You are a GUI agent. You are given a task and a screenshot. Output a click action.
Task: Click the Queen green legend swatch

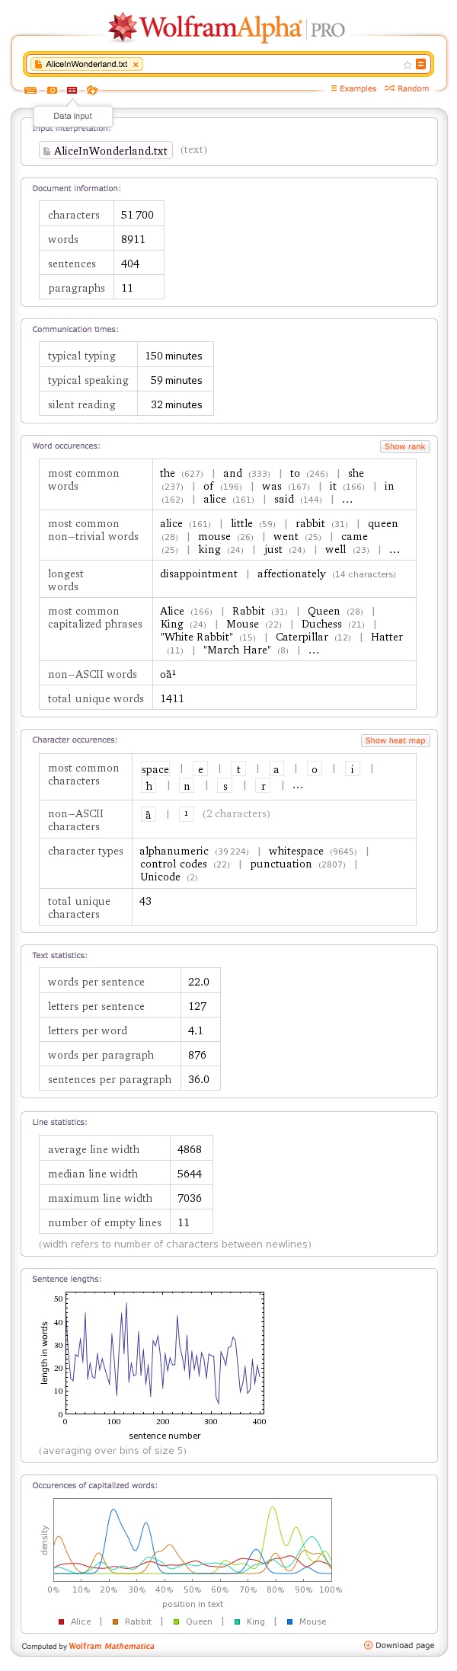pyautogui.click(x=177, y=1621)
